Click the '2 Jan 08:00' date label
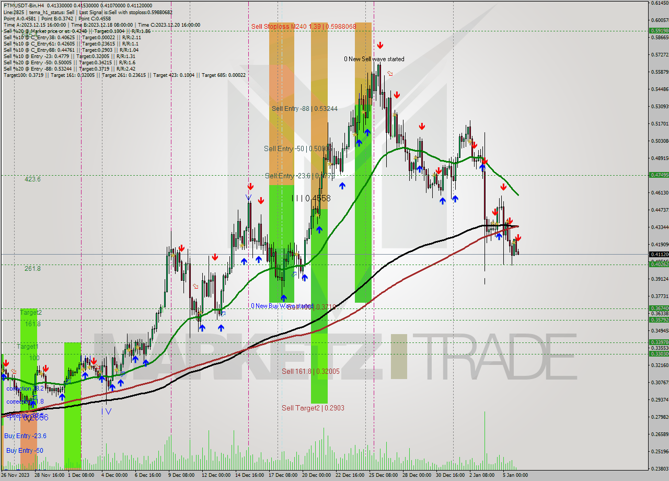 coord(482,475)
